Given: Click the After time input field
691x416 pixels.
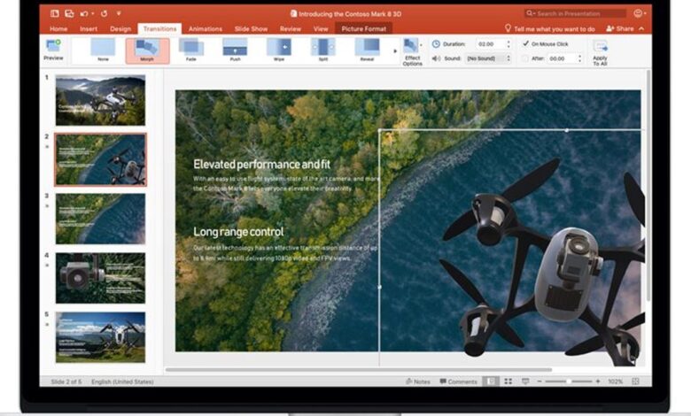Looking at the screenshot, I should 562,58.
